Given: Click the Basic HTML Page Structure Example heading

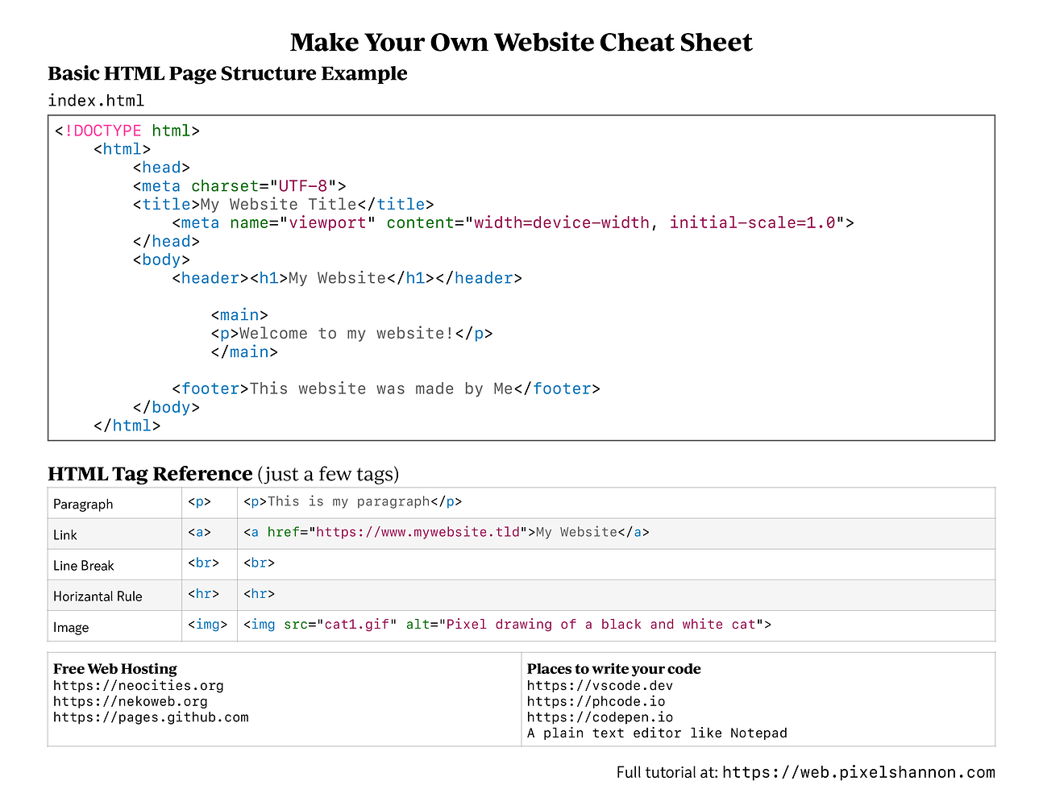Looking at the screenshot, I should coord(227,73).
